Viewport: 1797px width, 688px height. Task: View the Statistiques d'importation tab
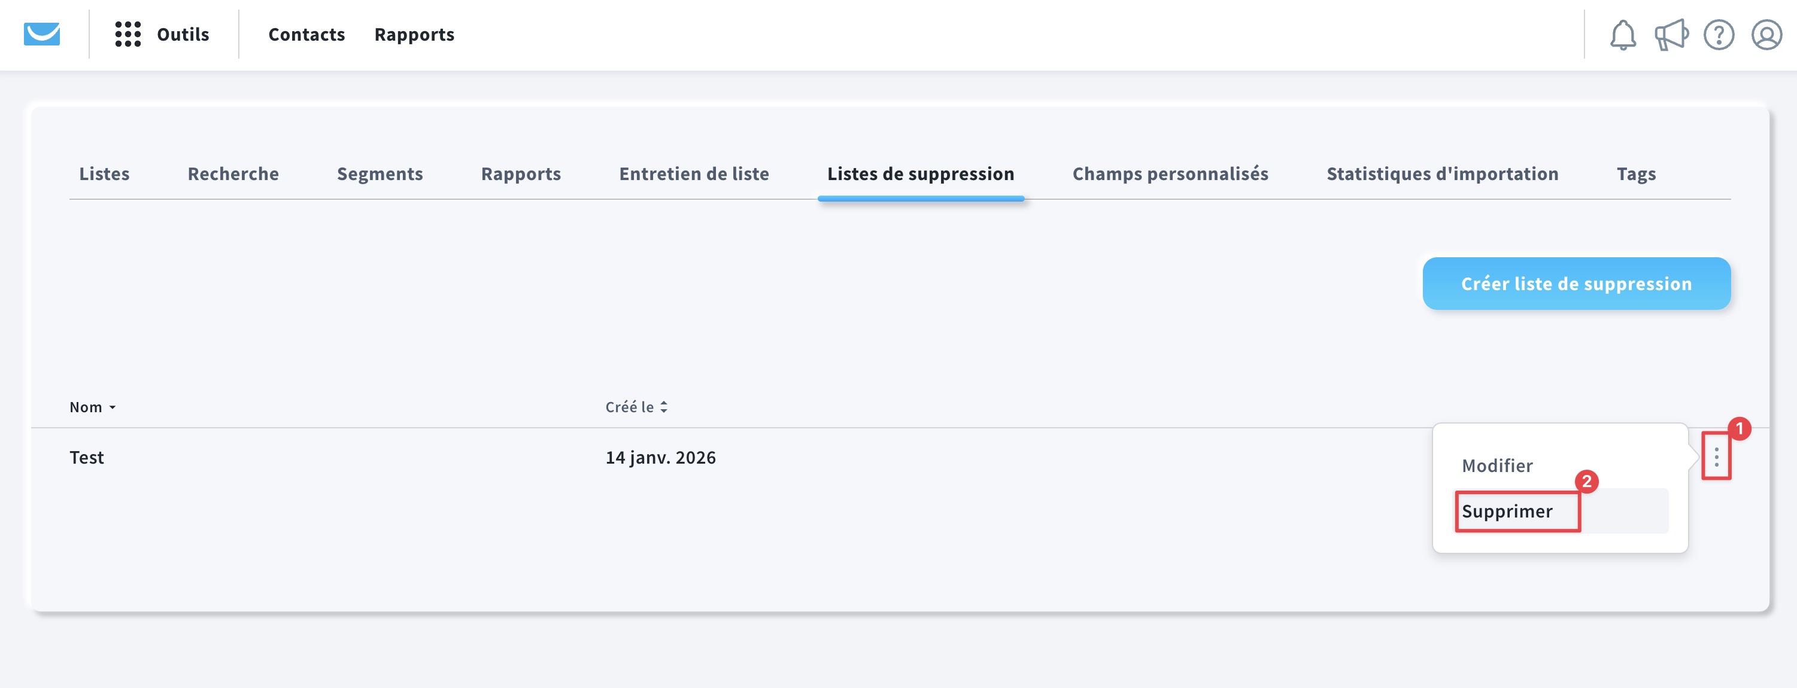click(1442, 173)
